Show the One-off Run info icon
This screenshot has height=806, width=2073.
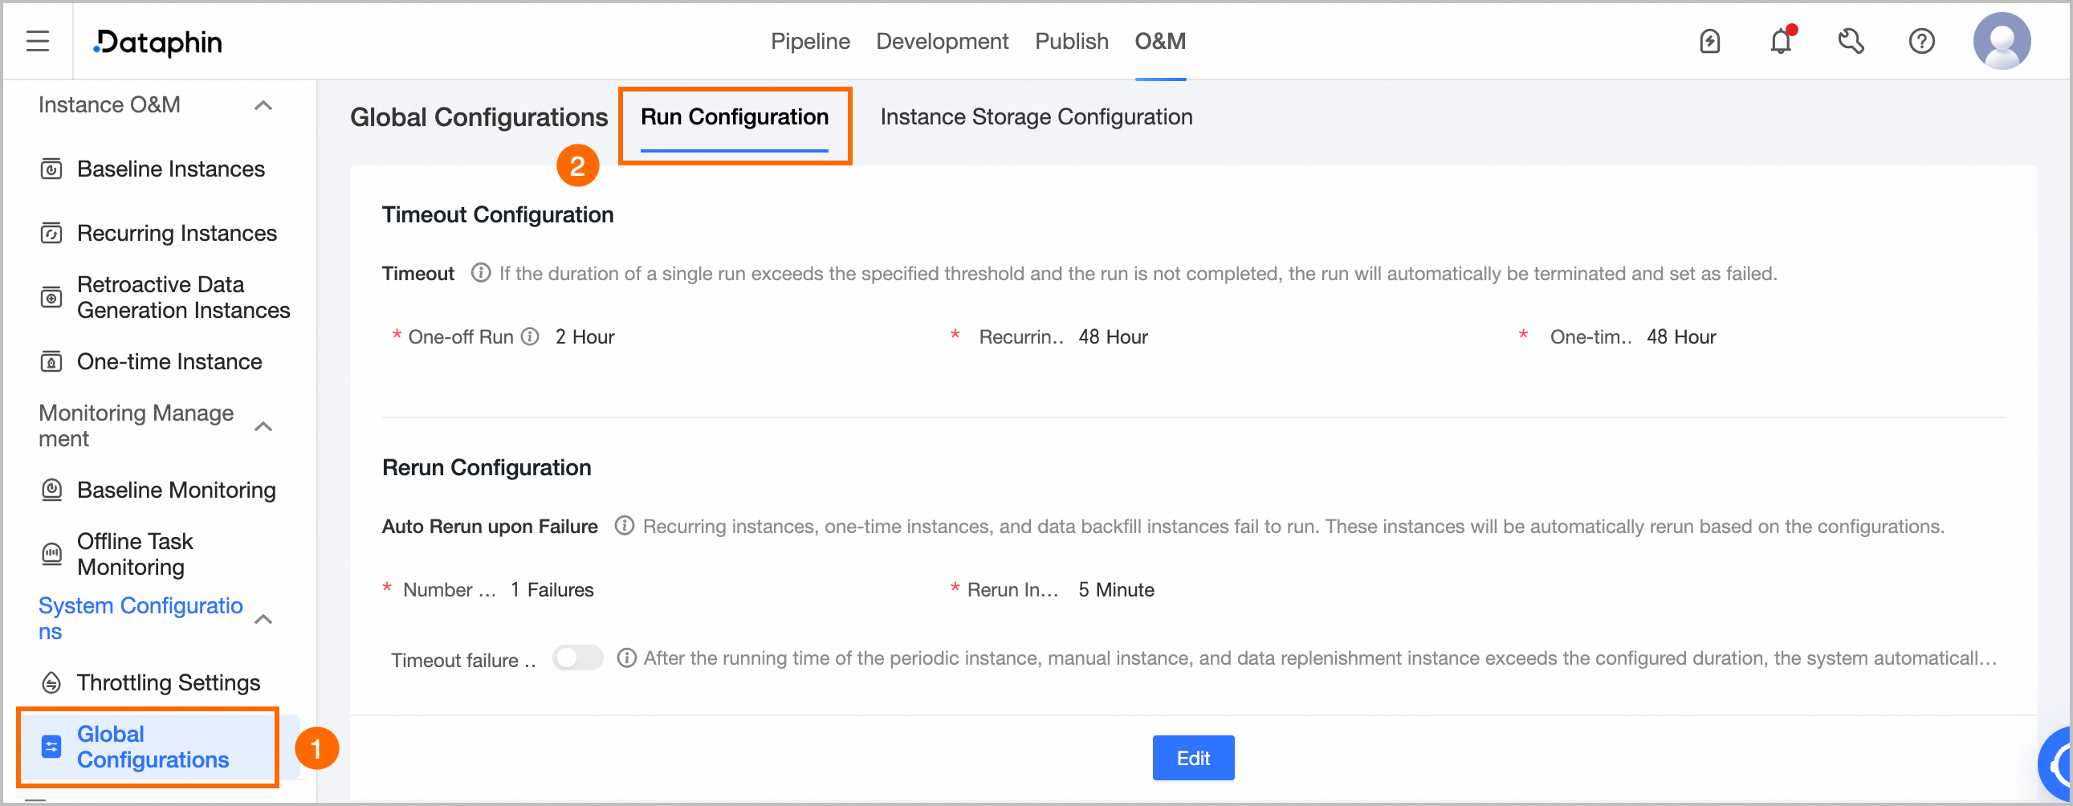tap(530, 336)
